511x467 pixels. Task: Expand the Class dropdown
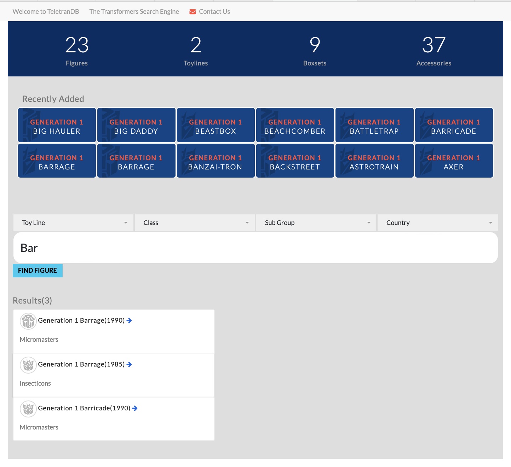195,223
